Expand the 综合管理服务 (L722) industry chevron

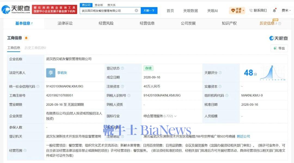pos(175,116)
